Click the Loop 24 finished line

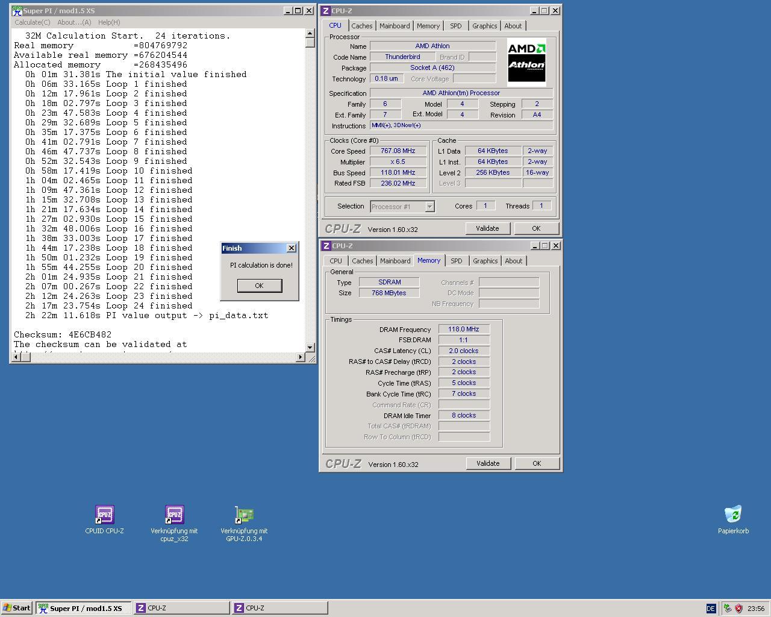(x=109, y=305)
